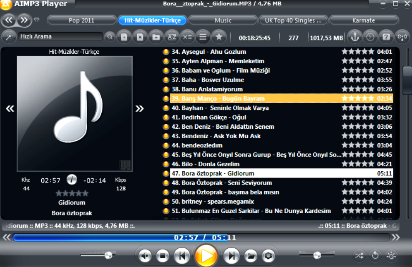Screen dimensions: 412x267
Task: Go to the next playlist tab with the double-right arrow
Action: [24, 20]
